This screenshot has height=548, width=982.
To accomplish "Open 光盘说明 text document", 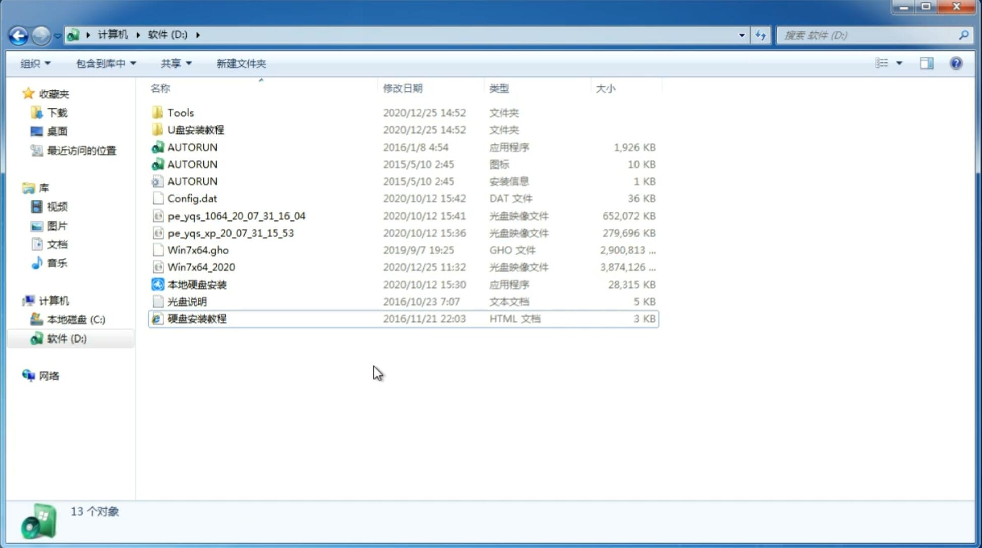I will (x=187, y=302).
